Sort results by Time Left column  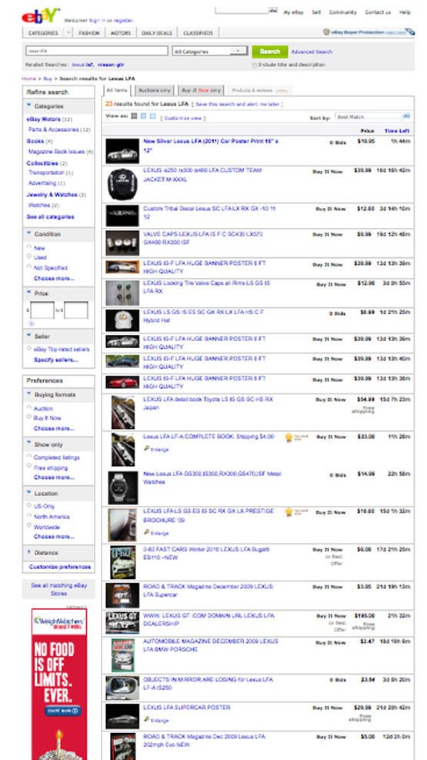[398, 131]
